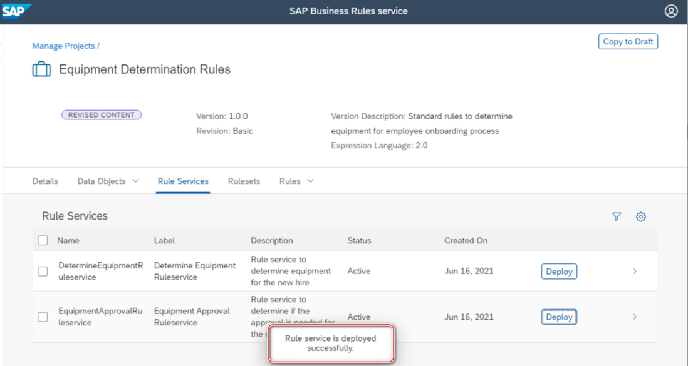
Task: Check the EquipmentApprovalRuleservice row checkbox
Action: pos(43,317)
